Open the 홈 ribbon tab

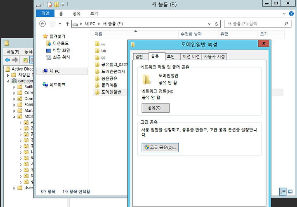(x=61, y=14)
